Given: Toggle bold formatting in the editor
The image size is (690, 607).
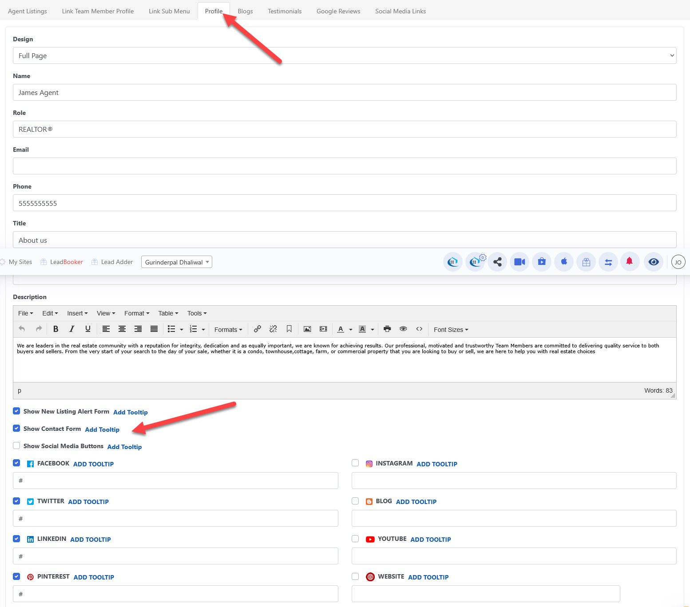Looking at the screenshot, I should pyautogui.click(x=56, y=329).
